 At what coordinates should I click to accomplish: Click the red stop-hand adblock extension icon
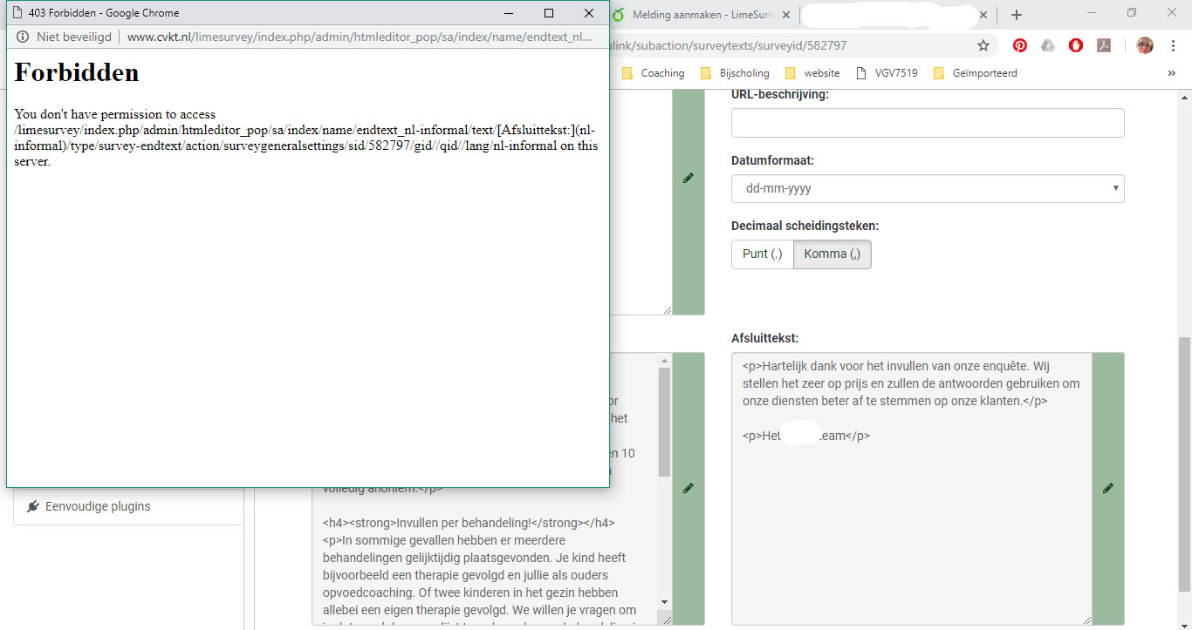[1076, 45]
